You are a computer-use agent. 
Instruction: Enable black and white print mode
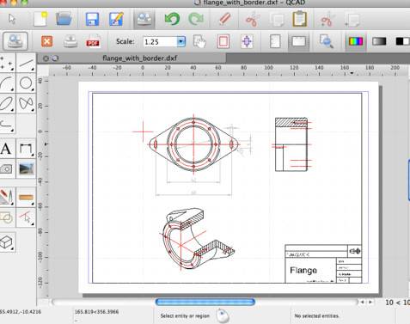[402, 41]
